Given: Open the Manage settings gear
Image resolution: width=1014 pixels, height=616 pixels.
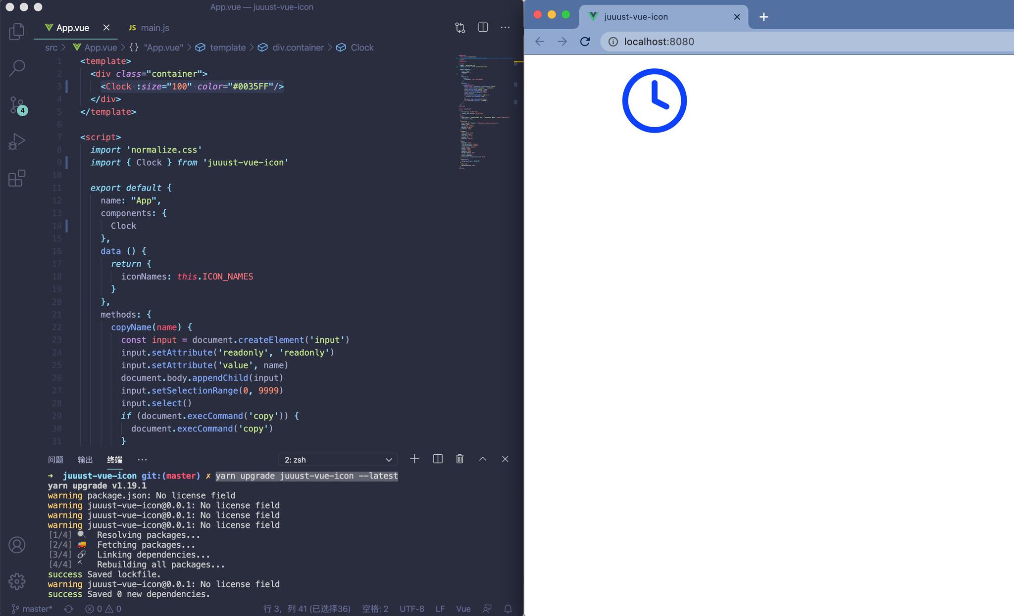Looking at the screenshot, I should (16, 581).
